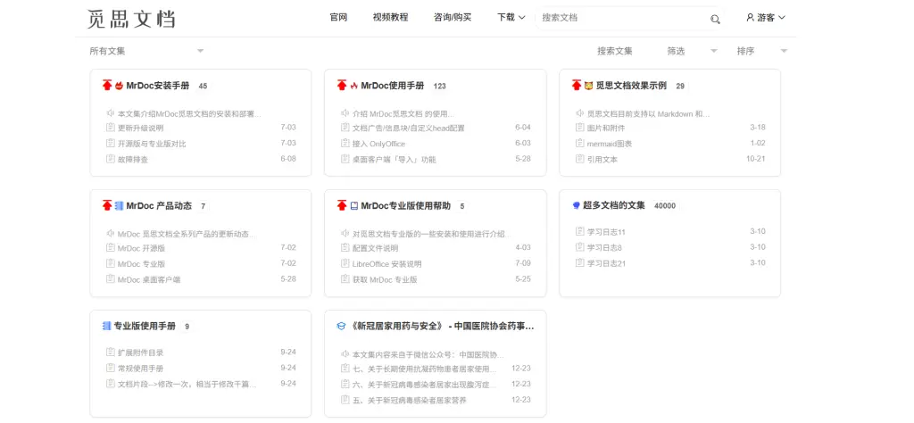Expand the 游客 user menu
This screenshot has width=914, height=423.
(x=766, y=18)
